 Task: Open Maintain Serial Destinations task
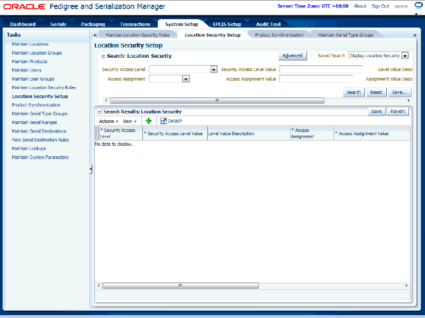[39, 131]
